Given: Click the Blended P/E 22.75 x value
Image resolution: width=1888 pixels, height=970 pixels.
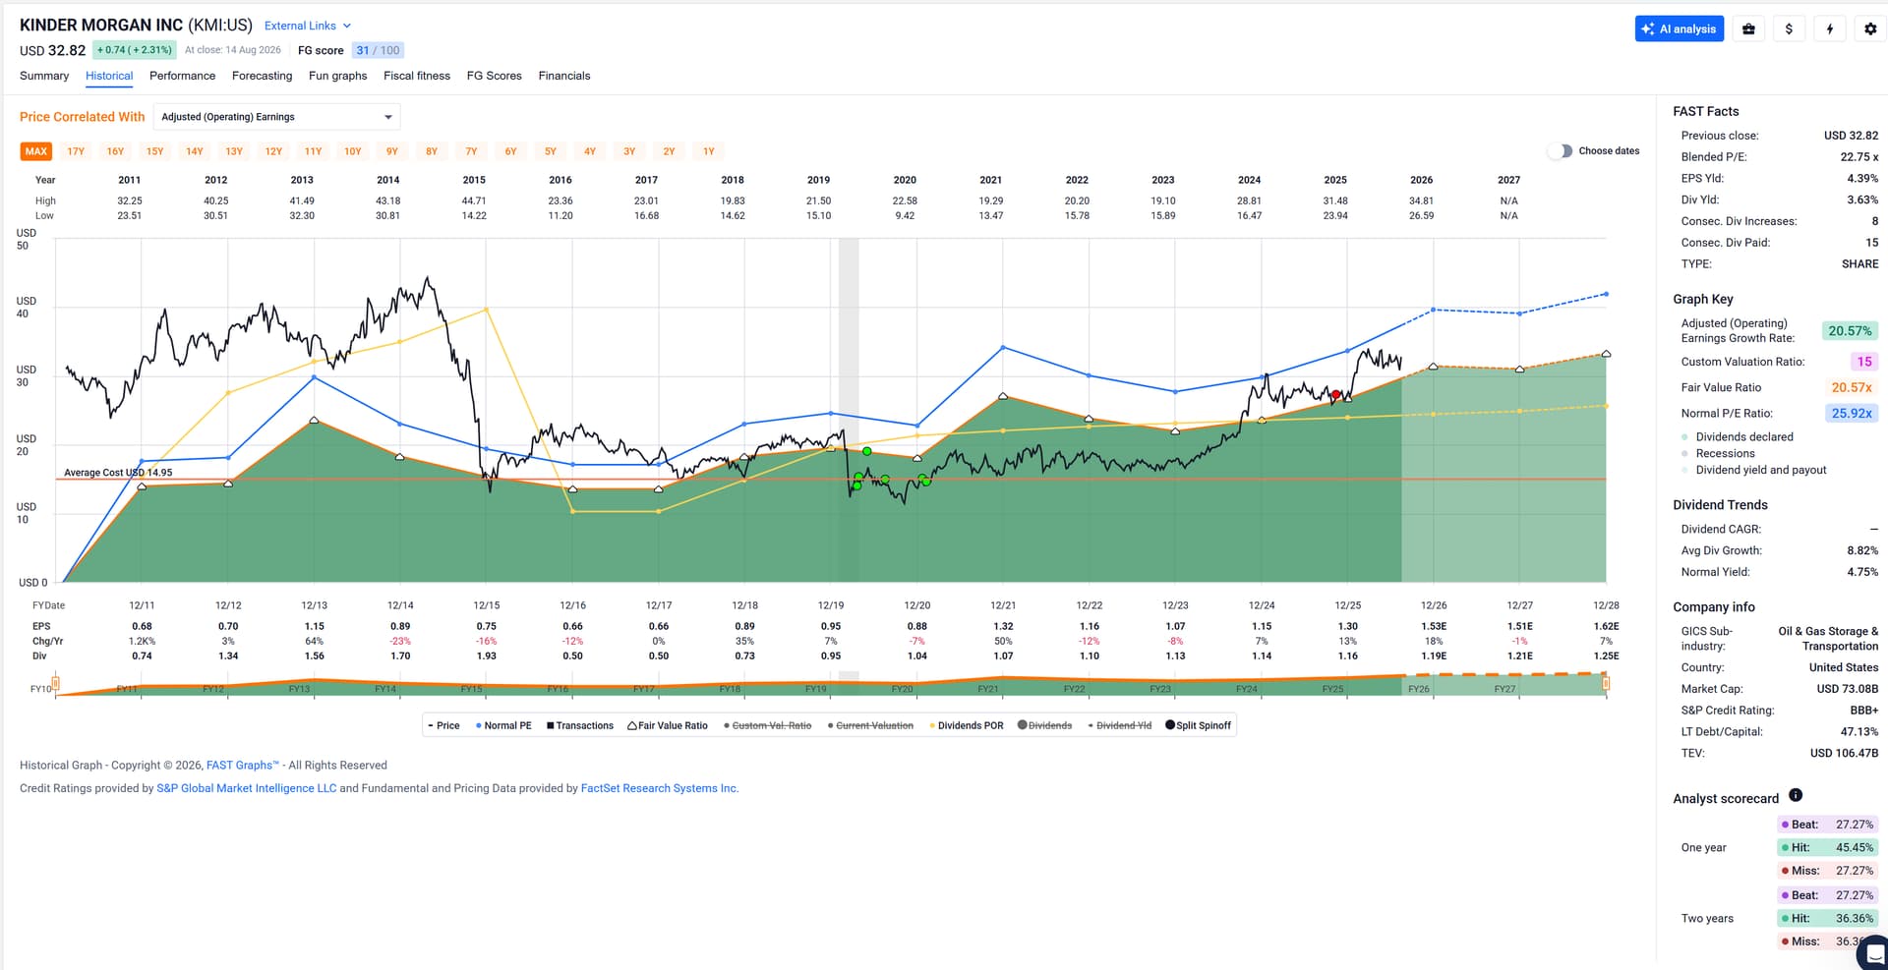Looking at the screenshot, I should coord(1859,157).
